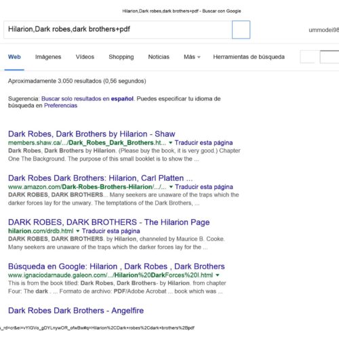The height and width of the screenshot is (339, 339).
Task: Switch to the Imágenes tab
Action: 48,57
